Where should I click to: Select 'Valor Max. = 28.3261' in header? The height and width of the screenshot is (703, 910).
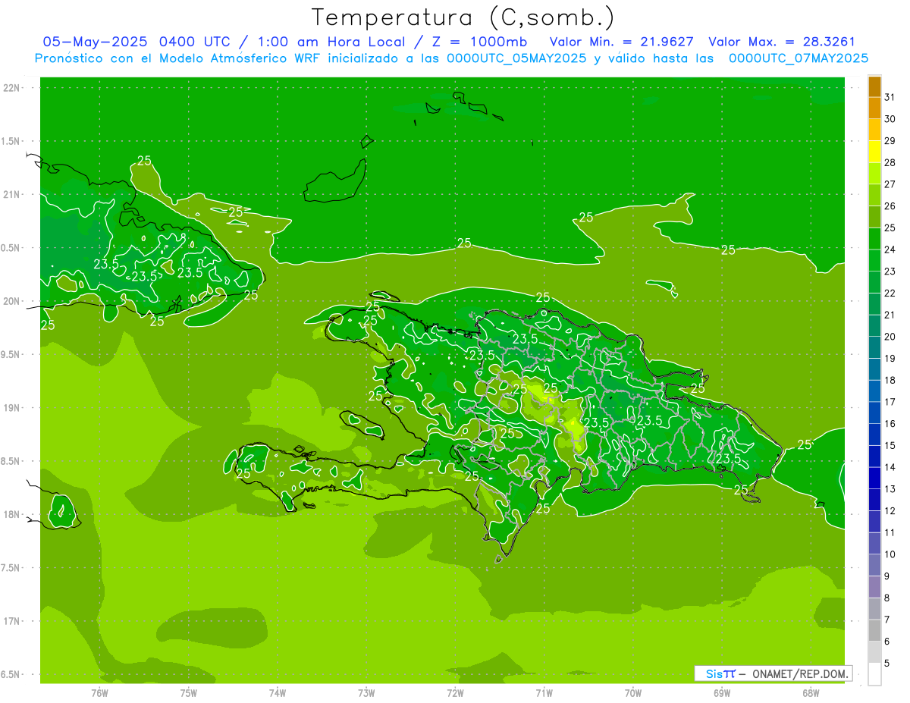click(782, 42)
